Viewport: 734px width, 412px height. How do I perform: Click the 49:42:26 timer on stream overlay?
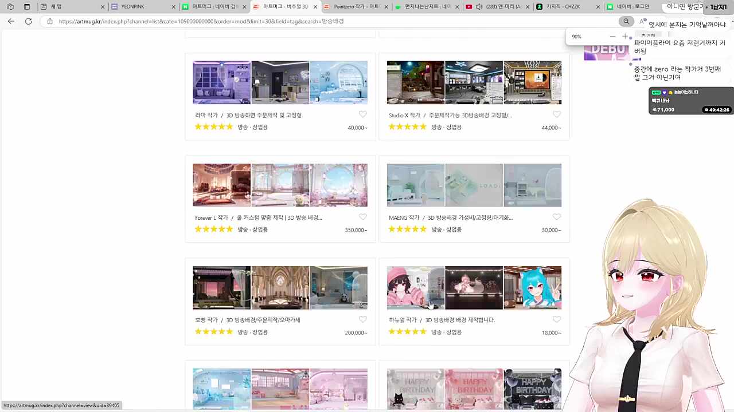click(x=717, y=109)
